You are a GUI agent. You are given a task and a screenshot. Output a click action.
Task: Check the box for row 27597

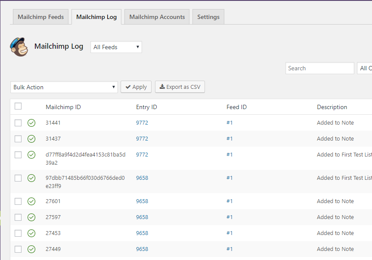pyautogui.click(x=18, y=217)
